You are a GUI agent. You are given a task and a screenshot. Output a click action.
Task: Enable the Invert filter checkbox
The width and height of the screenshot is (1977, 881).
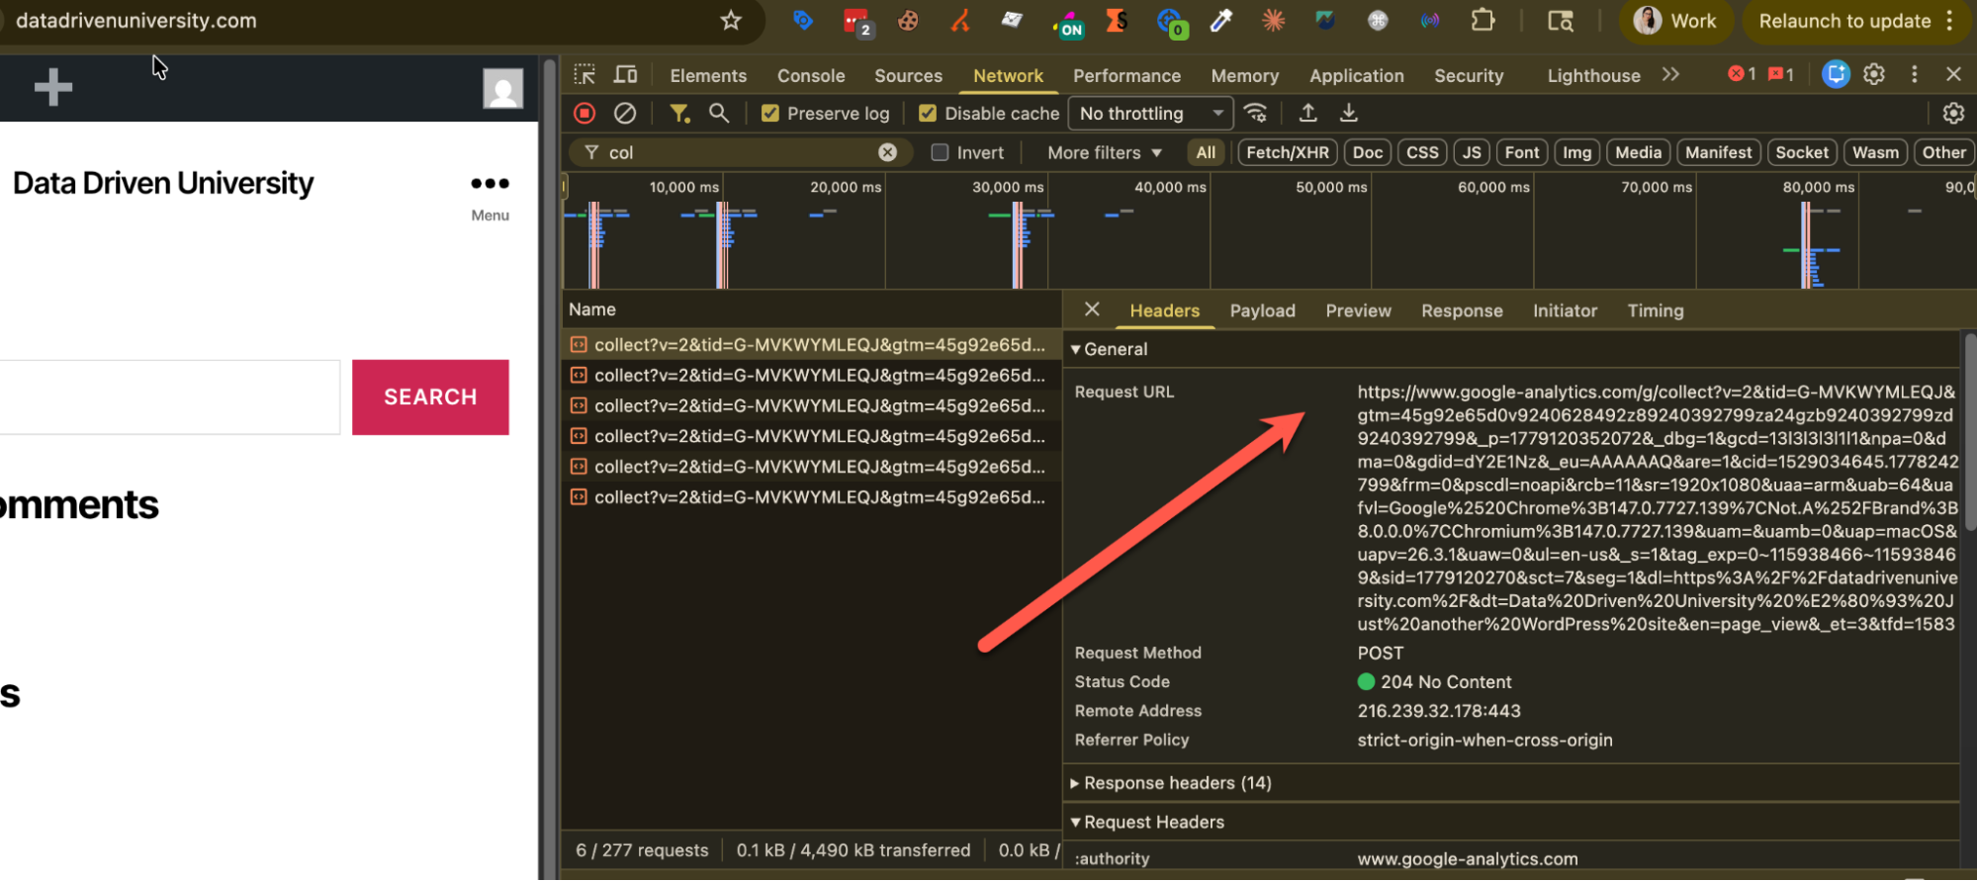coord(940,152)
